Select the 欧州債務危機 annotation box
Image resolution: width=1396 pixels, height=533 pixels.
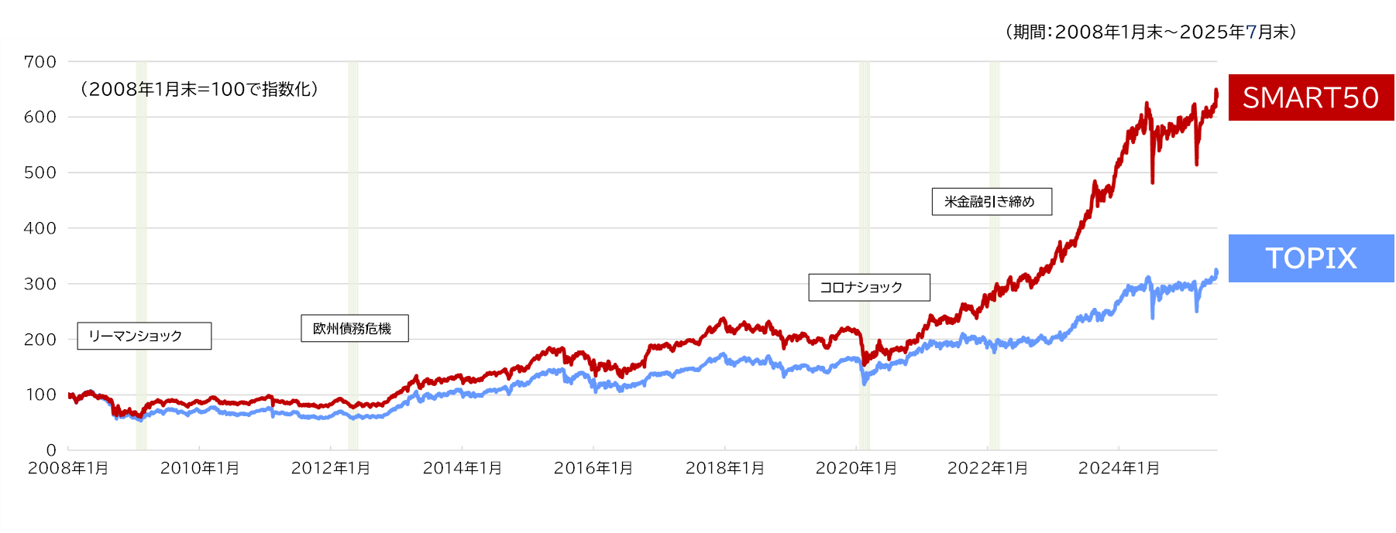(x=355, y=328)
